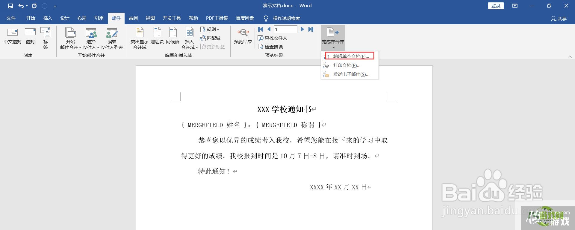Toggle 预览结果 preview results
Image resolution: width=575 pixels, height=230 pixels.
(243, 36)
